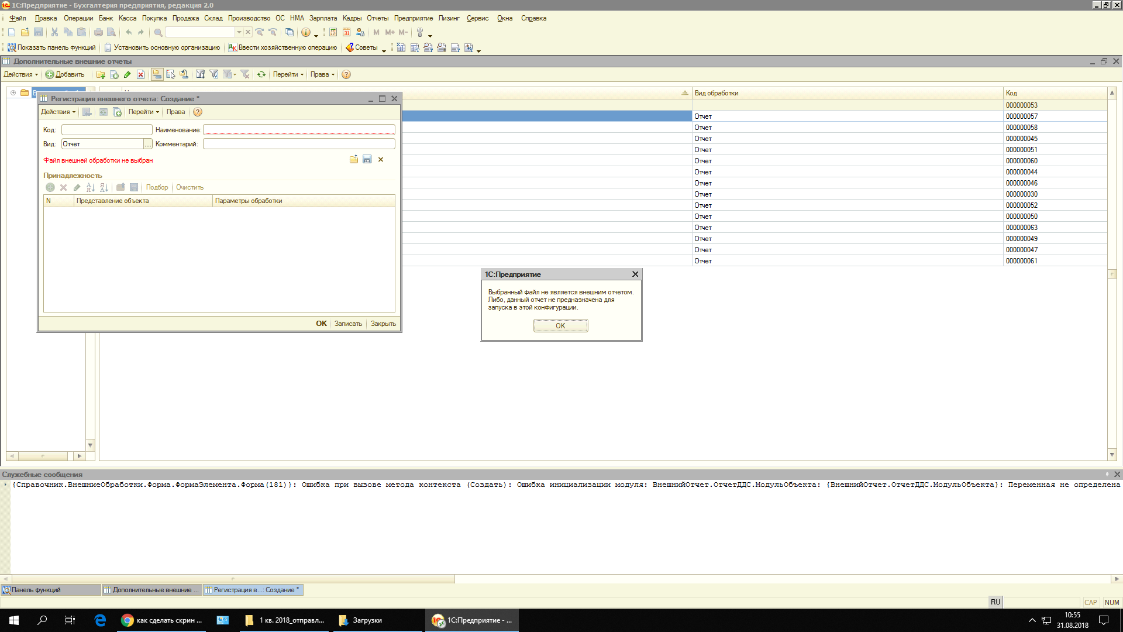Open the Права dropdown in list toolbar

(x=322, y=74)
